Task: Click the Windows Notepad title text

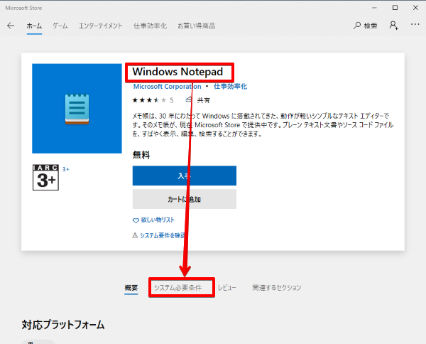Action: pos(177,72)
